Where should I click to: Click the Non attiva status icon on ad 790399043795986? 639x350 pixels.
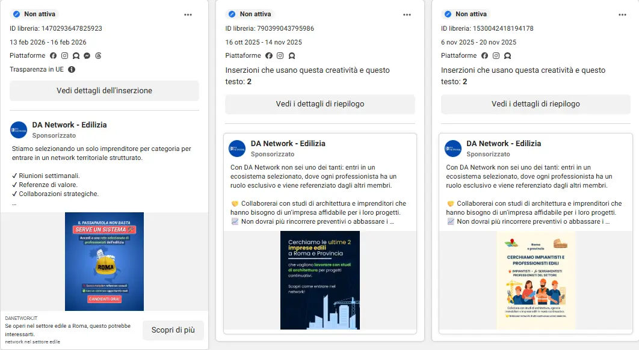click(x=232, y=14)
